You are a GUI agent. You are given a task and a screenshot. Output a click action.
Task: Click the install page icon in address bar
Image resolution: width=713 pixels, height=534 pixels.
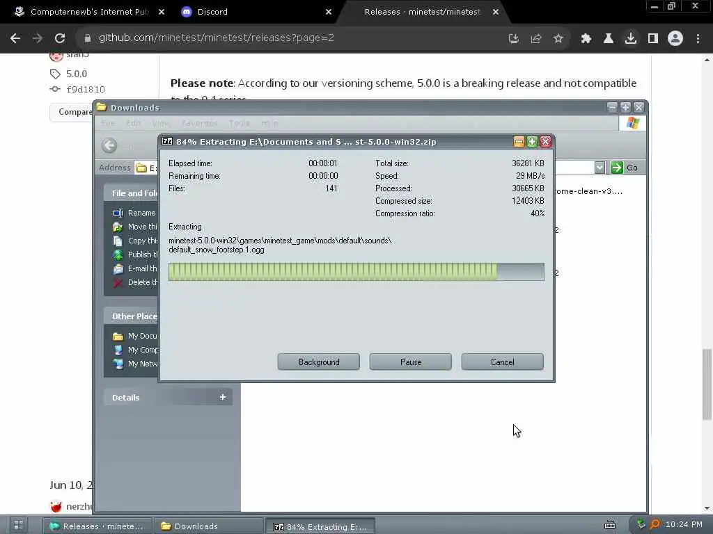tap(514, 39)
